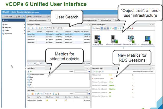This screenshot has width=163, height=109.
Task: Select the RDS Applicatio... session row
Action: [59, 40]
